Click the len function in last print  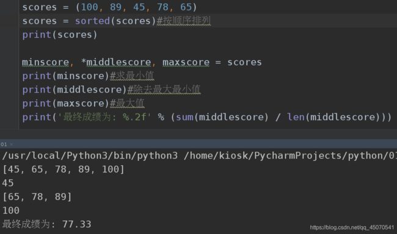click(x=296, y=117)
